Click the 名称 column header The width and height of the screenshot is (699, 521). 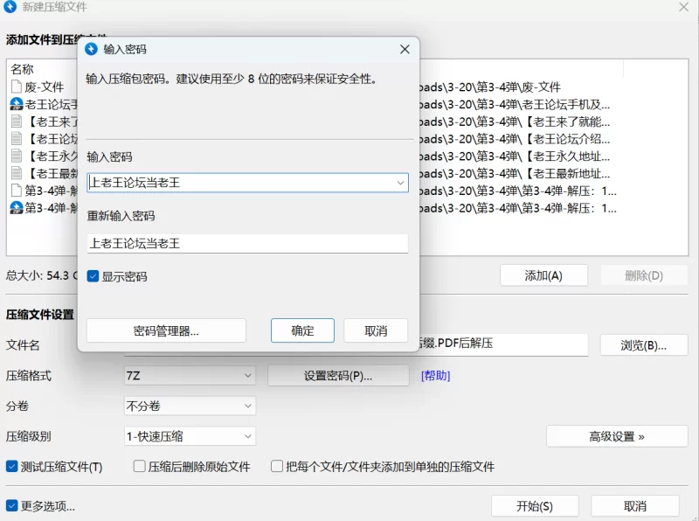click(x=23, y=69)
